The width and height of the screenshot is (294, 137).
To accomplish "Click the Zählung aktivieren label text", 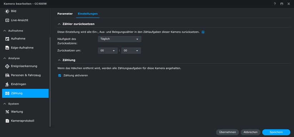I will pyautogui.click(x=76, y=75).
